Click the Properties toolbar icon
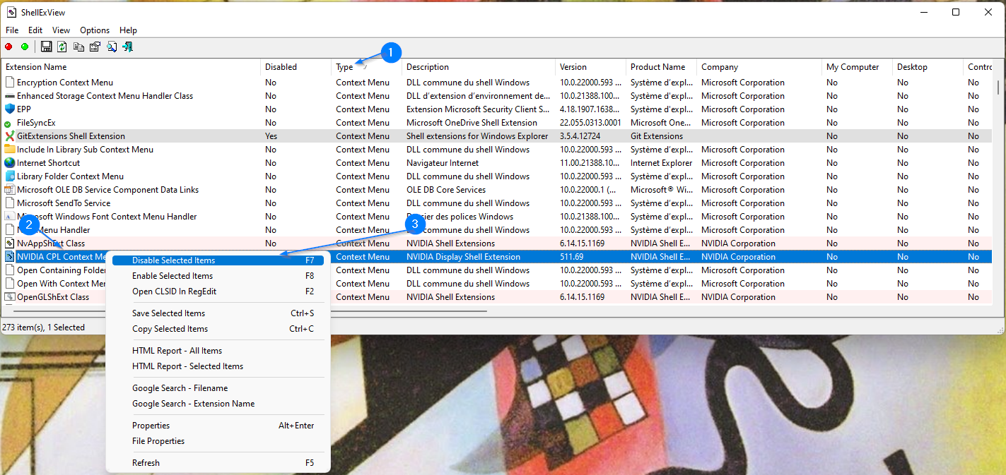The width and height of the screenshot is (1006, 475). pyautogui.click(x=95, y=47)
